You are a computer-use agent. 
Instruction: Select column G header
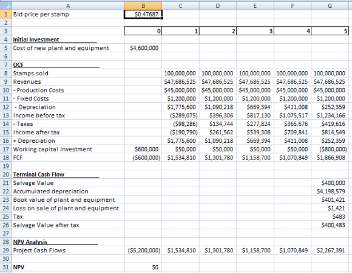tap(330, 6)
